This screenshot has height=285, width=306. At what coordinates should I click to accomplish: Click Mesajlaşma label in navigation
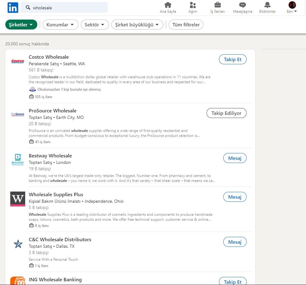pyautogui.click(x=243, y=11)
